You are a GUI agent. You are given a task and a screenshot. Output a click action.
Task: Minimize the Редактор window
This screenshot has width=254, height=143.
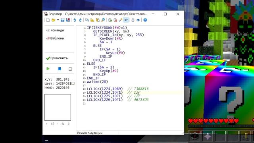pos(153,14)
